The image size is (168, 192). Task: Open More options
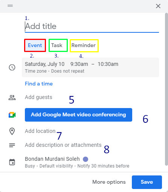[109, 182]
